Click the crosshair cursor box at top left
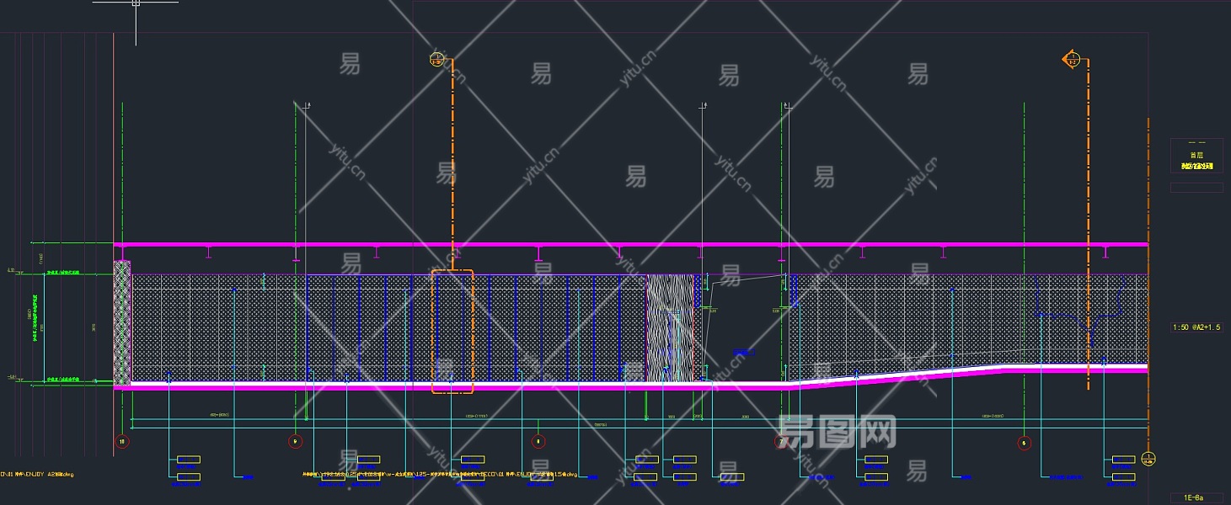The image size is (1231, 505). click(136, 3)
